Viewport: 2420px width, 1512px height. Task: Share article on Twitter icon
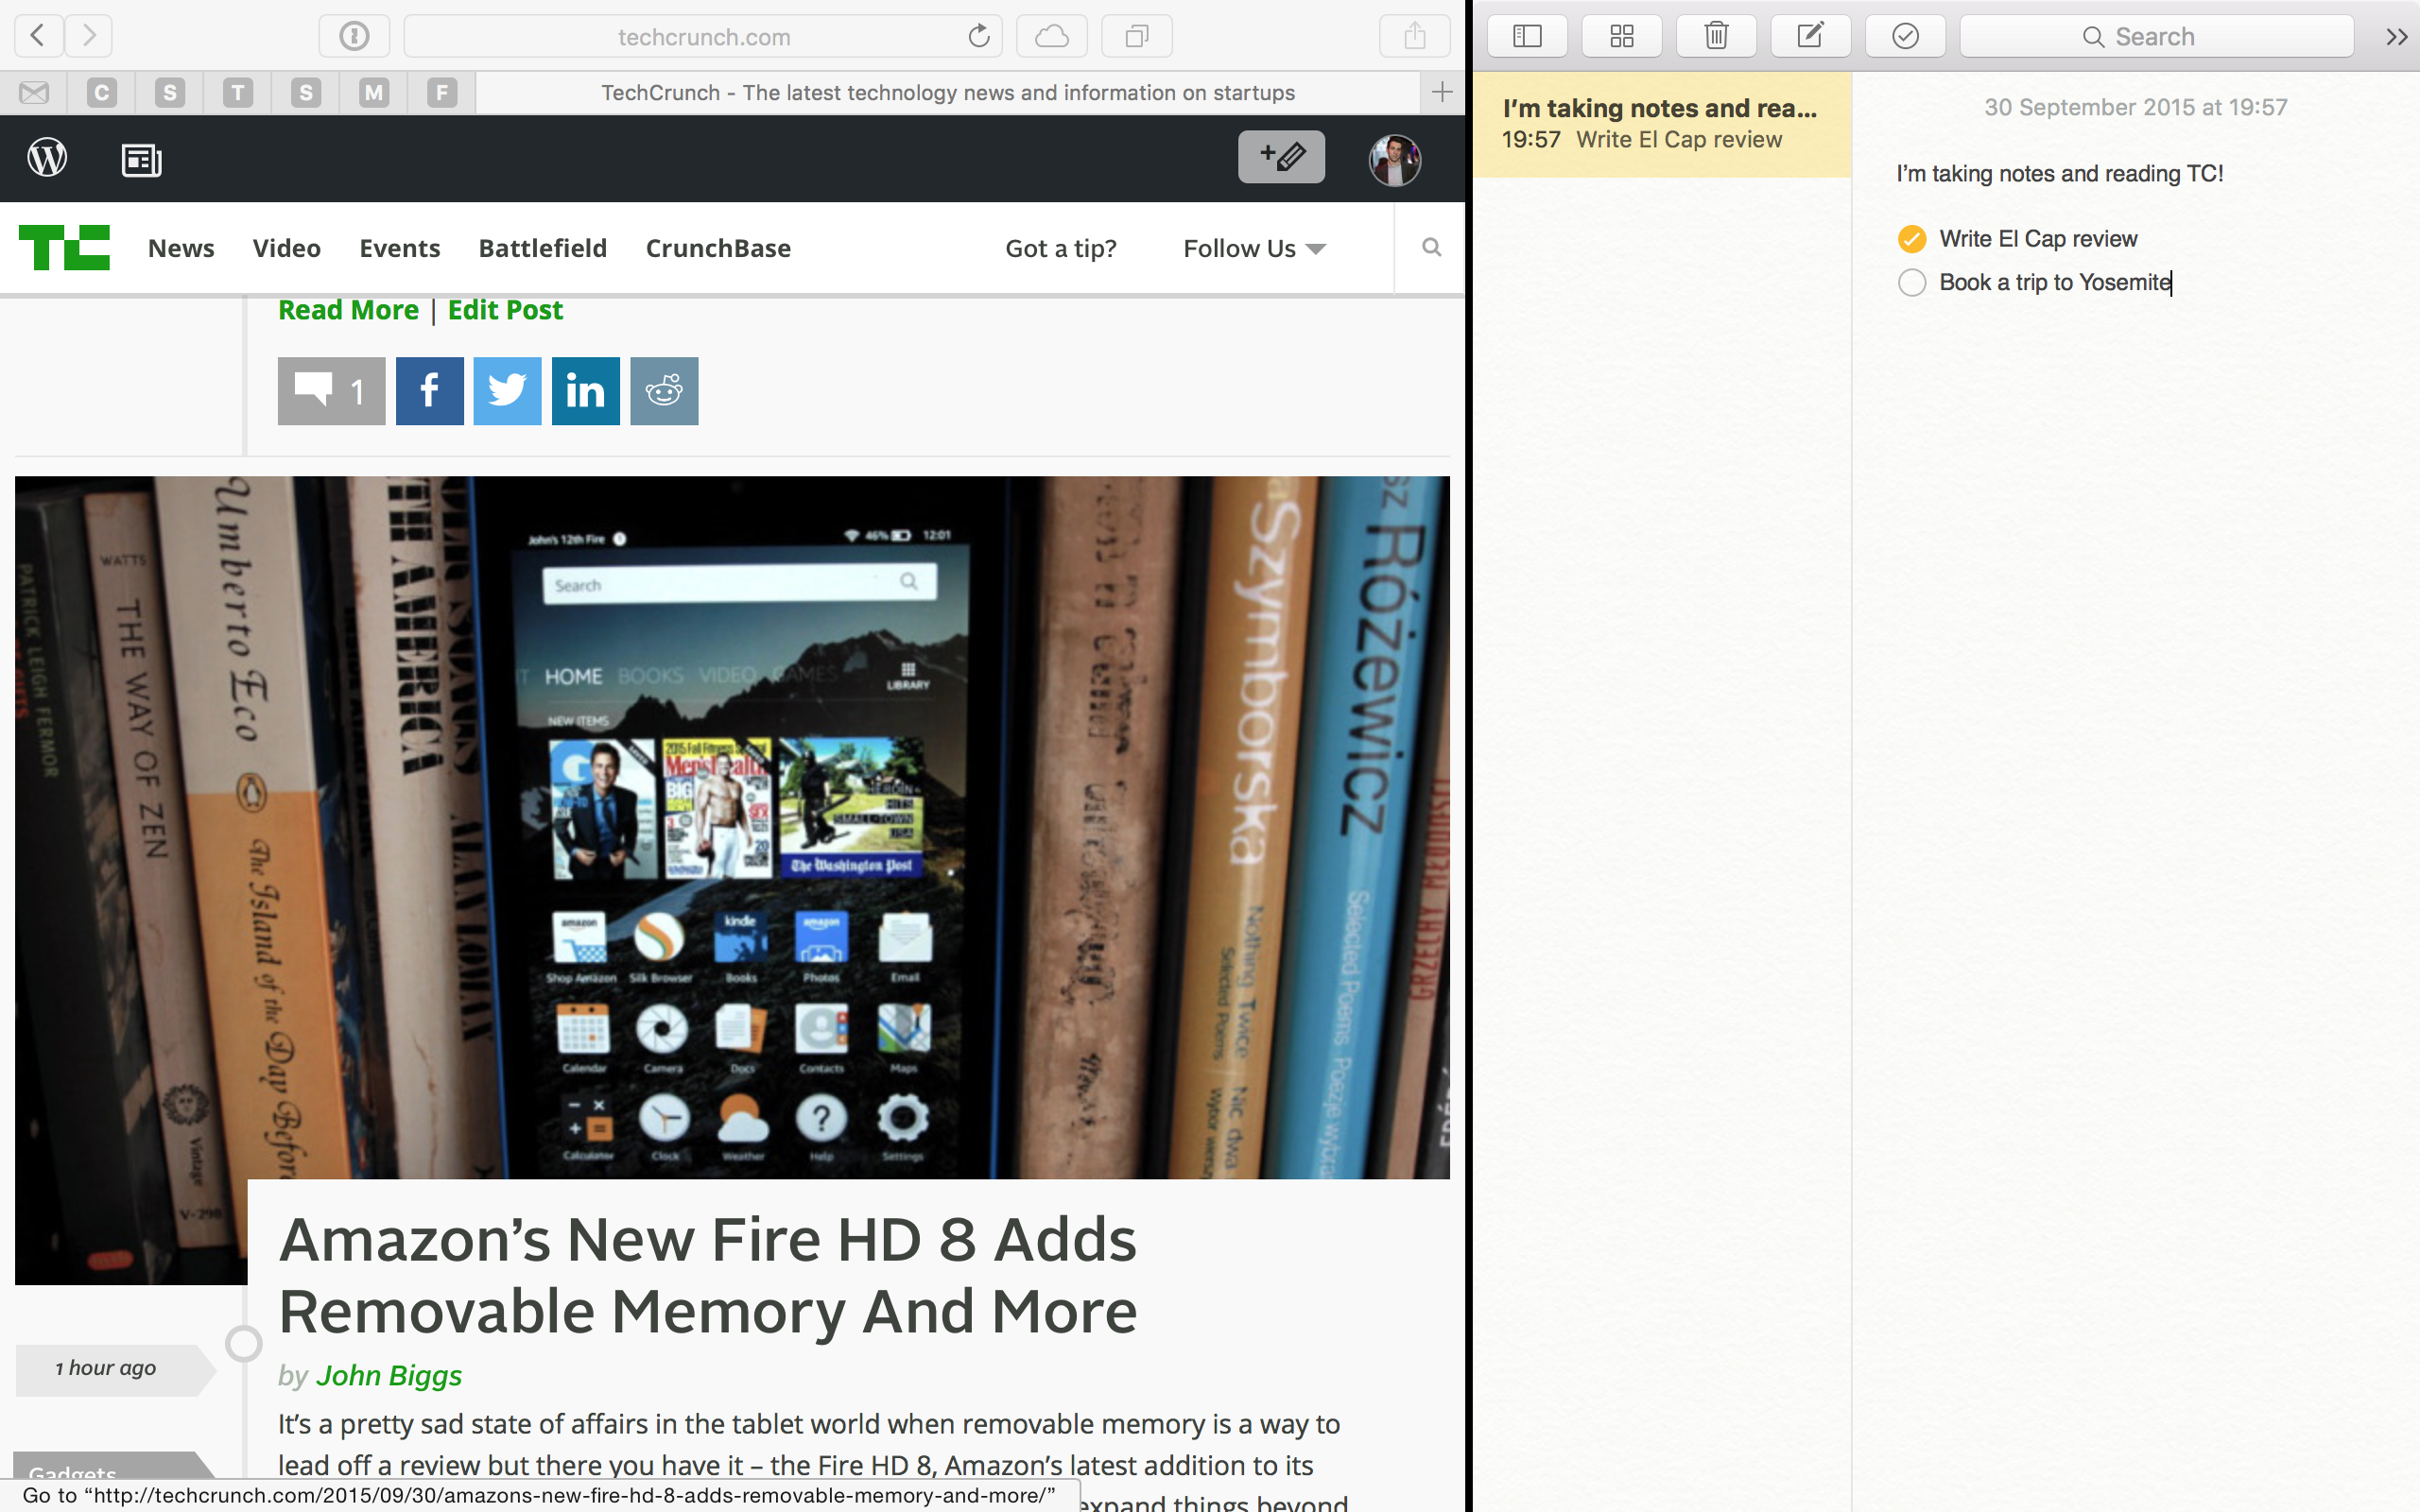(507, 391)
